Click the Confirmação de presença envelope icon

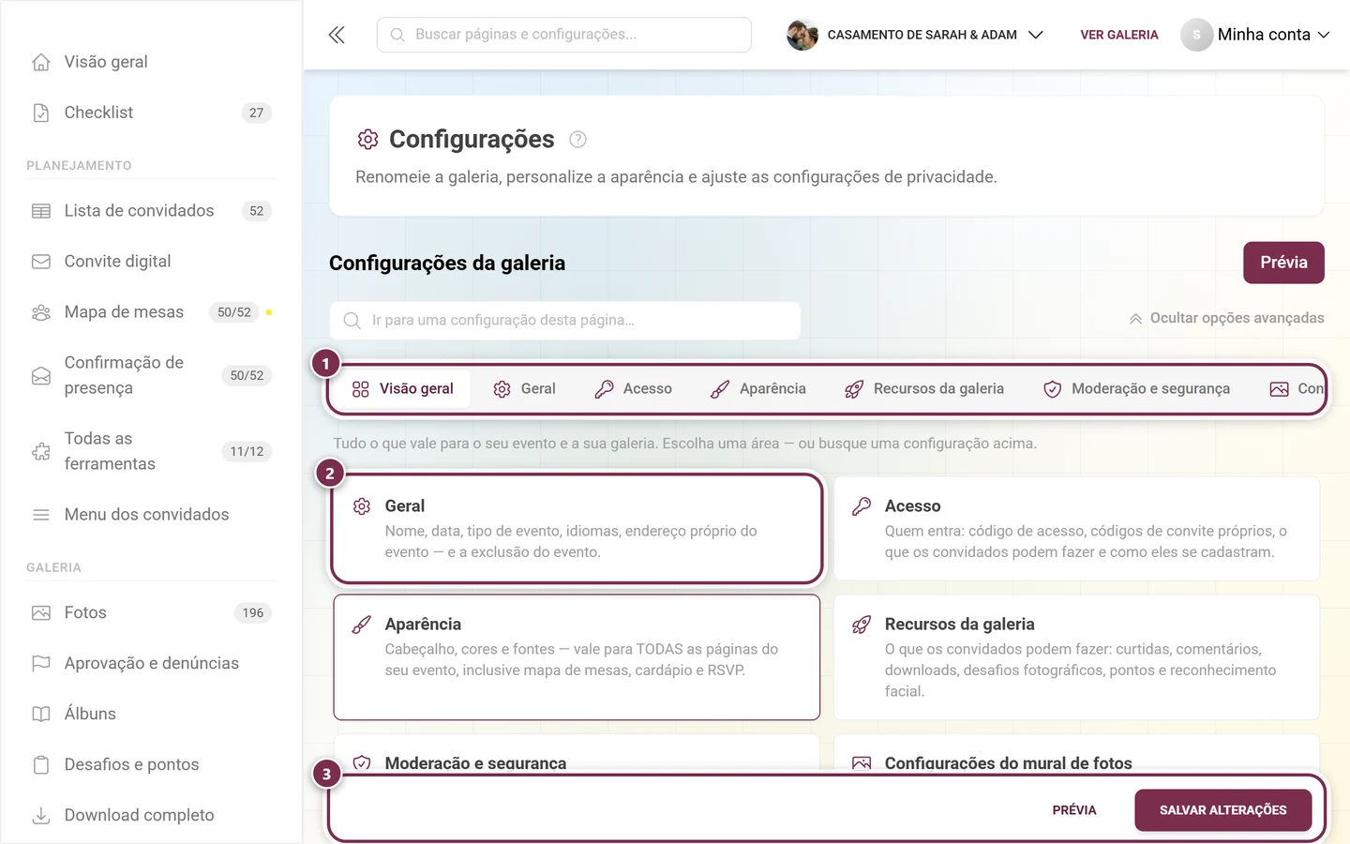pyautogui.click(x=41, y=376)
